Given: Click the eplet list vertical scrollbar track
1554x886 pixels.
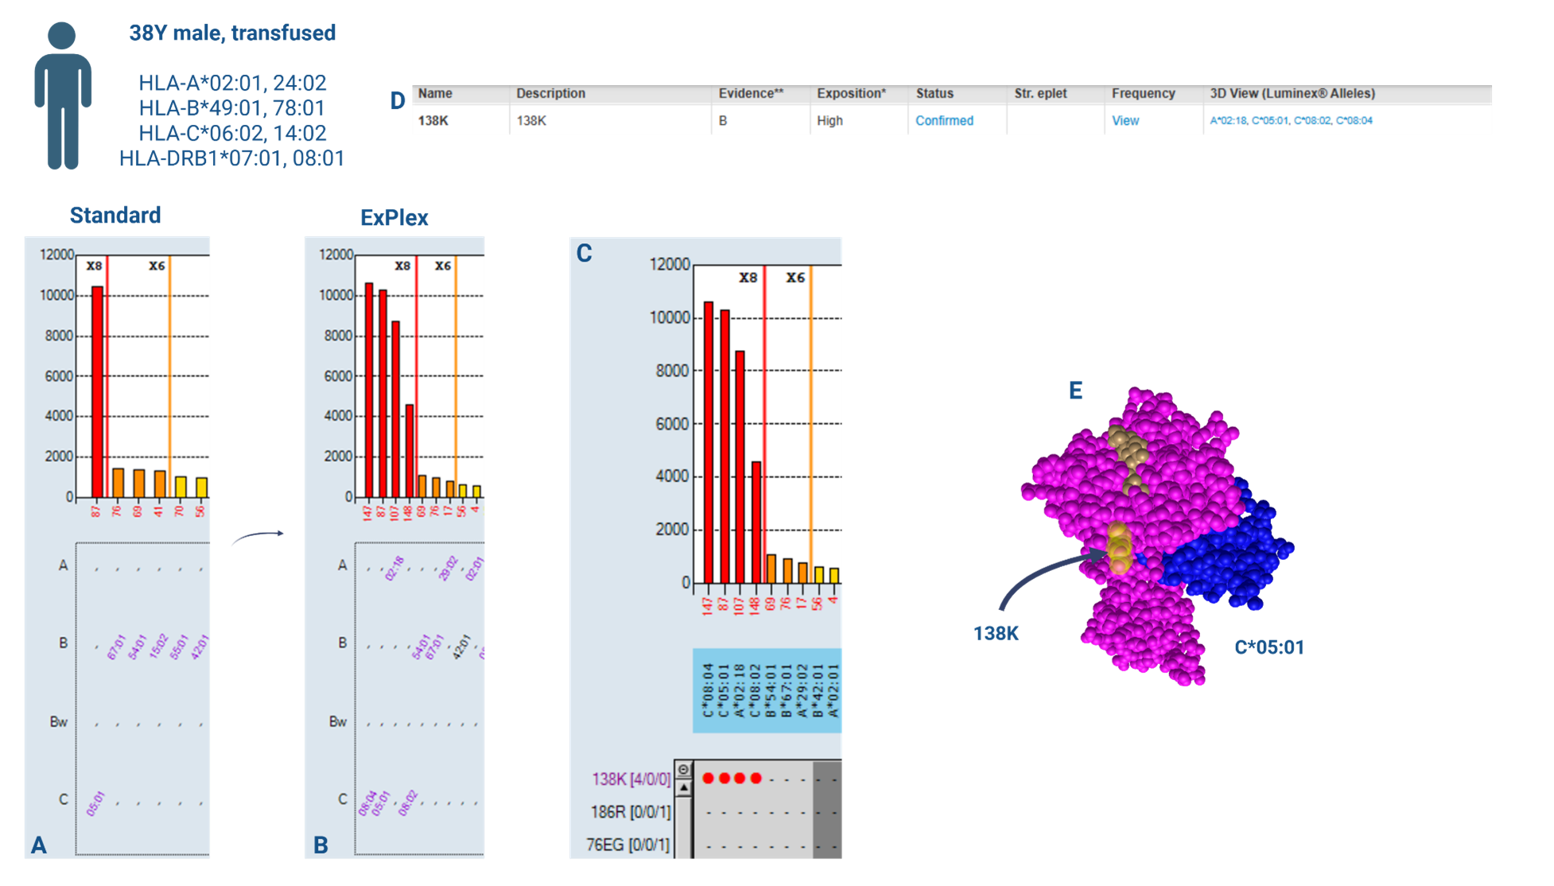Looking at the screenshot, I should (x=683, y=827).
